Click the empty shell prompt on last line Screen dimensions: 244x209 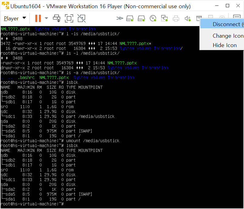pos(32,204)
